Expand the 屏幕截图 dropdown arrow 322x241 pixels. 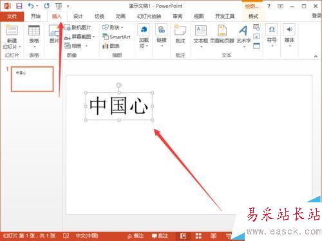[93, 37]
